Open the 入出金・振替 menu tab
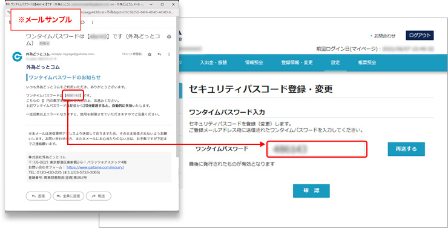448x228 pixels. [x=214, y=62]
